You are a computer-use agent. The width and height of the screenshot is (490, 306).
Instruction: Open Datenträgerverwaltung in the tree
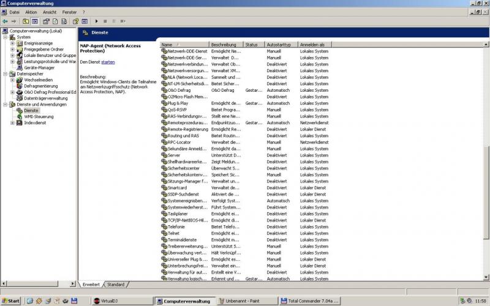(x=45, y=98)
